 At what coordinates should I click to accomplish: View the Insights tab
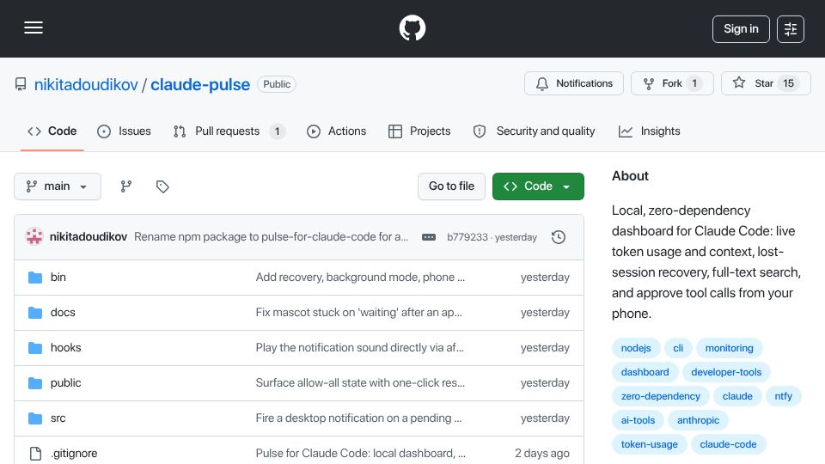point(650,131)
